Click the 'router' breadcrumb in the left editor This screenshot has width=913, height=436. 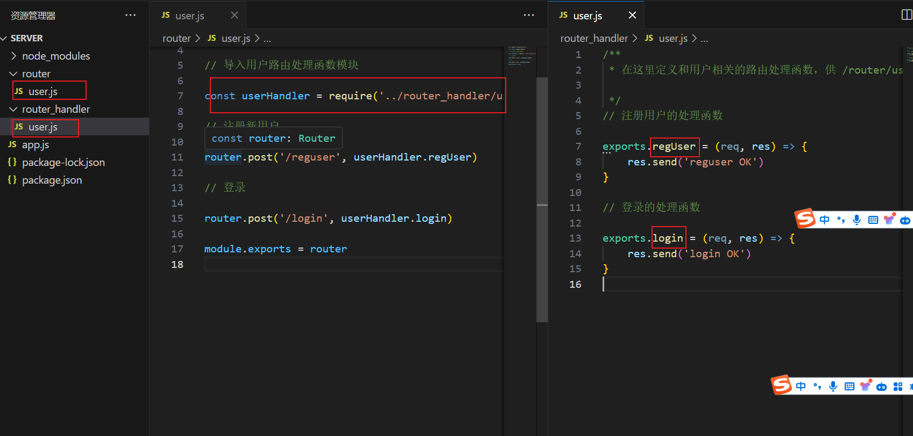coord(176,38)
